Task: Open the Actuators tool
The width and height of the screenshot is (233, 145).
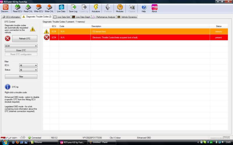Action: 96,8
